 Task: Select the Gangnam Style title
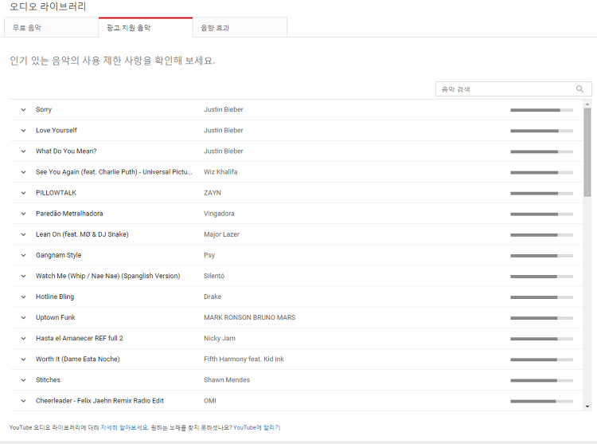click(59, 255)
